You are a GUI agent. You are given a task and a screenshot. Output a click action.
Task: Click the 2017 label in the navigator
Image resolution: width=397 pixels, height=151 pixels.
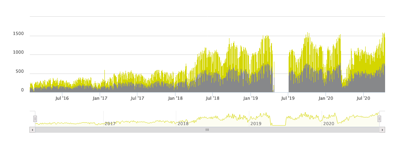(110, 124)
